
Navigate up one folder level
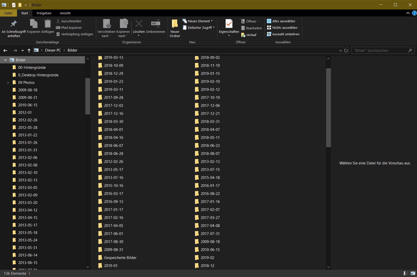[x=29, y=51]
